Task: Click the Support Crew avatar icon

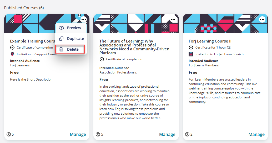Action: pos(12,54)
